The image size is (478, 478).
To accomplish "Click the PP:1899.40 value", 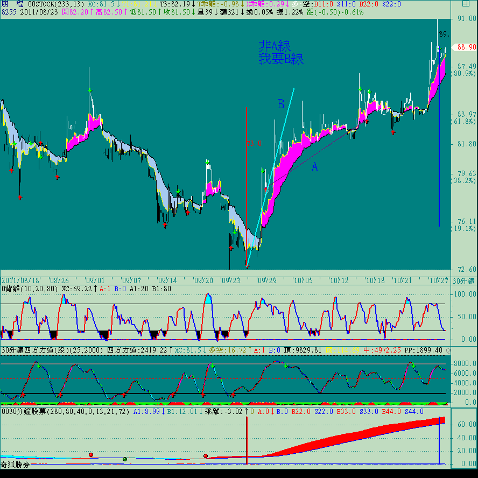I will pos(423,350).
